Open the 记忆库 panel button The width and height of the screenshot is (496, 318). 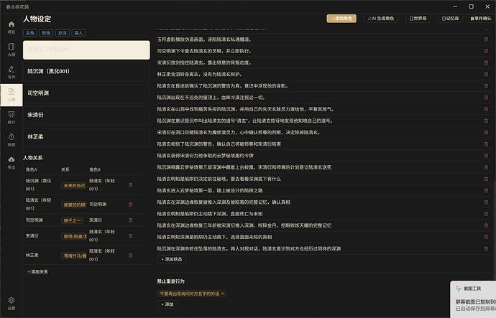click(x=450, y=19)
